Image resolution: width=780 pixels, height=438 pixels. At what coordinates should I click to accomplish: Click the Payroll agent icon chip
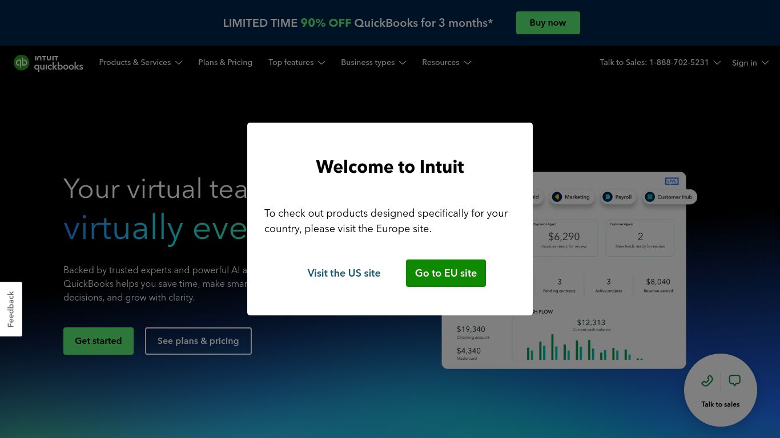[x=617, y=197]
